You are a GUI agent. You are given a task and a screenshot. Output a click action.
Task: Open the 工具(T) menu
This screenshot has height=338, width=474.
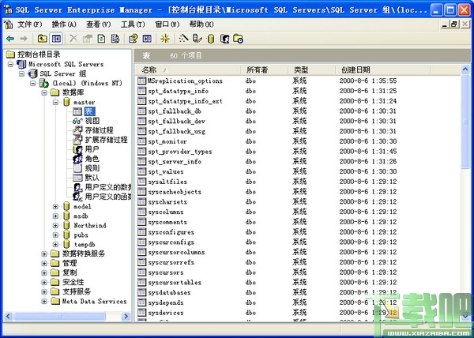pos(133,24)
